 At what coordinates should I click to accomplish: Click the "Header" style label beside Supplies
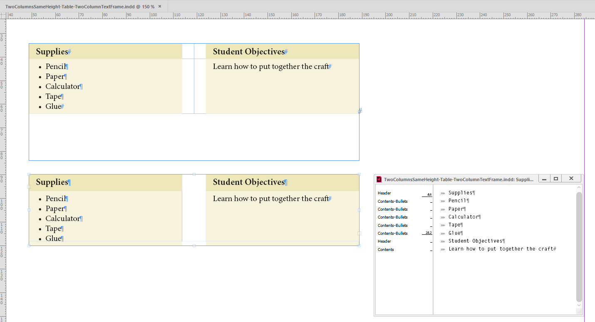(x=384, y=193)
